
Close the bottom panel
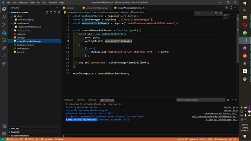click(236, 100)
